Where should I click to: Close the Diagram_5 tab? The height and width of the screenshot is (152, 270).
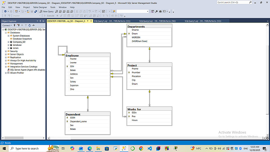pyautogui.click(x=91, y=21)
